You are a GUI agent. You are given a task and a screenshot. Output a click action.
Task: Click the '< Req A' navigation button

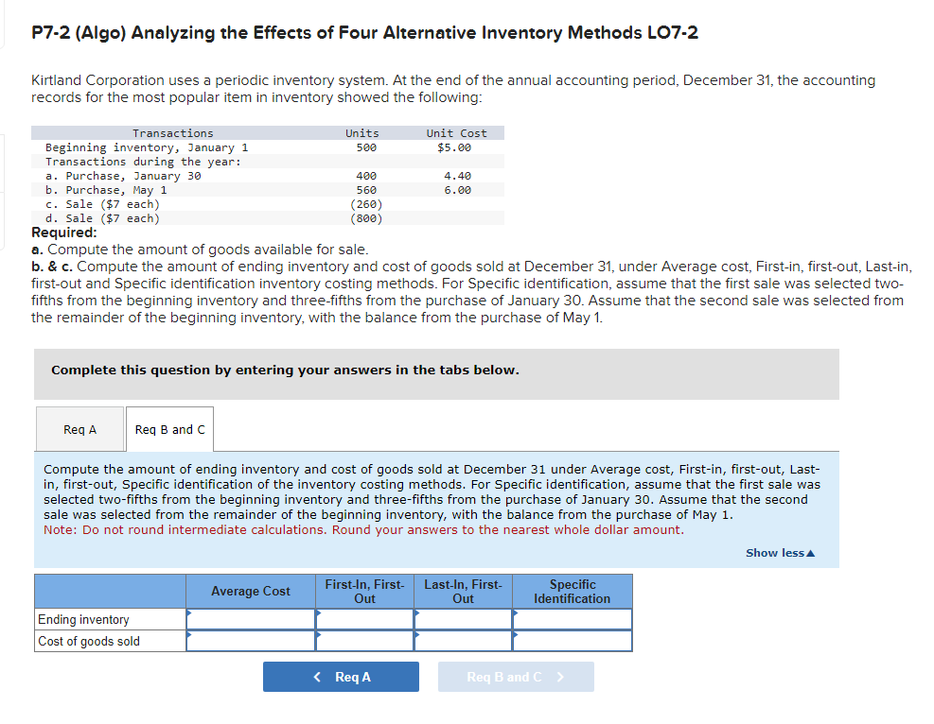coord(341,676)
